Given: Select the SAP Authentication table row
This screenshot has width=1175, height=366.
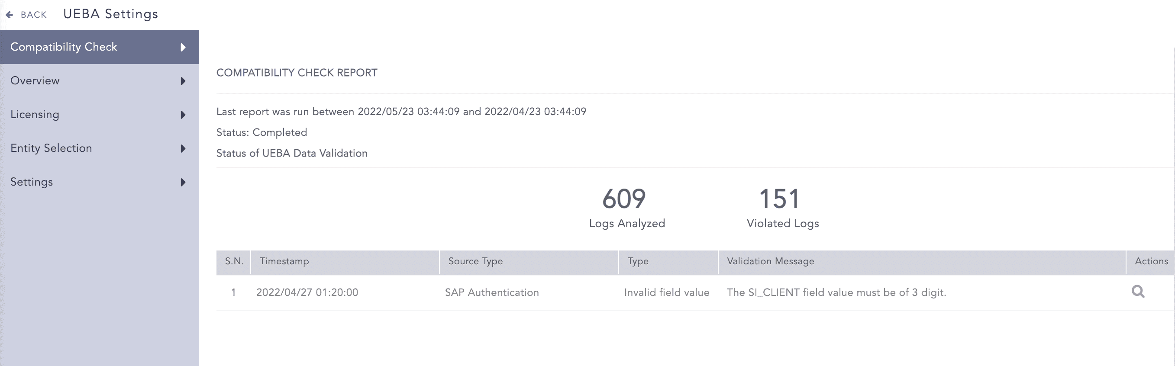Looking at the screenshot, I should tap(492, 292).
